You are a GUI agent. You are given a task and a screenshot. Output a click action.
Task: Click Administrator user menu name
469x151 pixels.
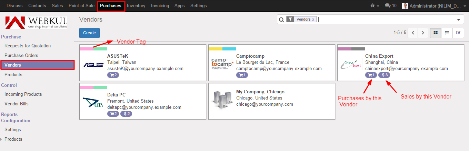tap(435, 6)
